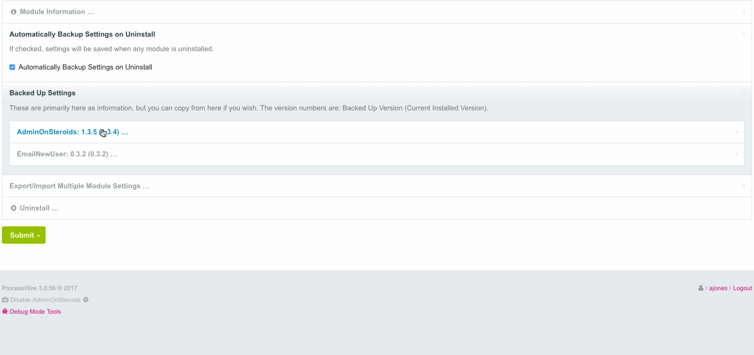Click the gear icon beside Disable AdminOnSteroids
The width and height of the screenshot is (754, 355).
click(x=86, y=300)
